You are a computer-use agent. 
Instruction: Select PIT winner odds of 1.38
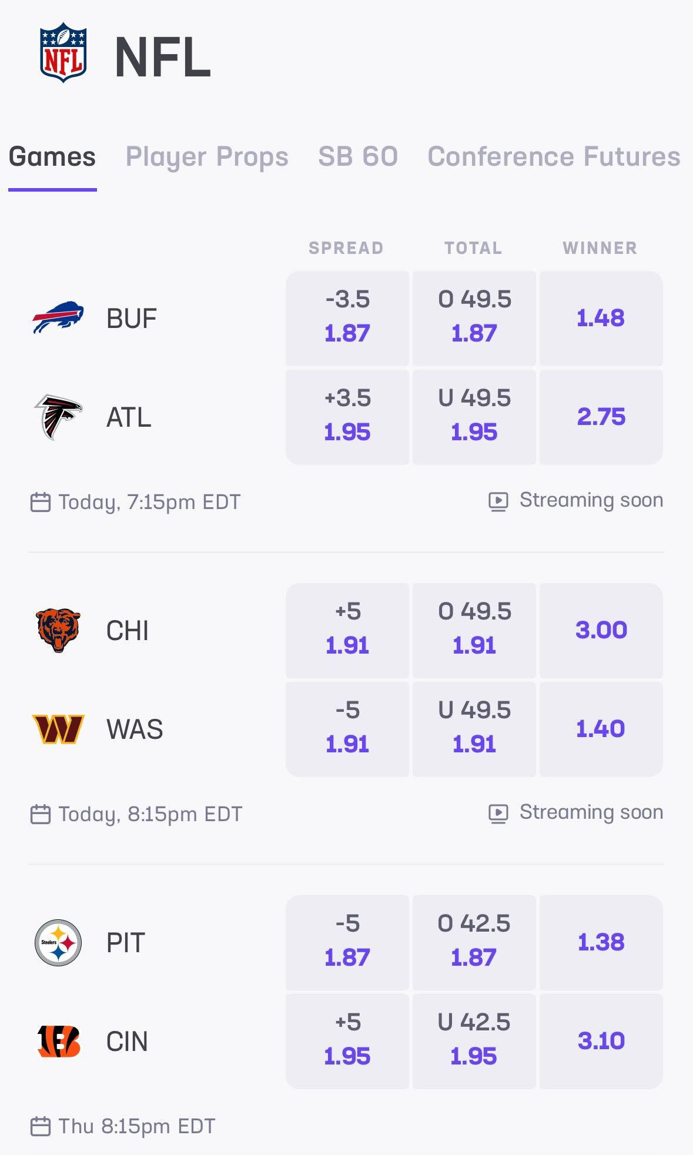coord(600,943)
